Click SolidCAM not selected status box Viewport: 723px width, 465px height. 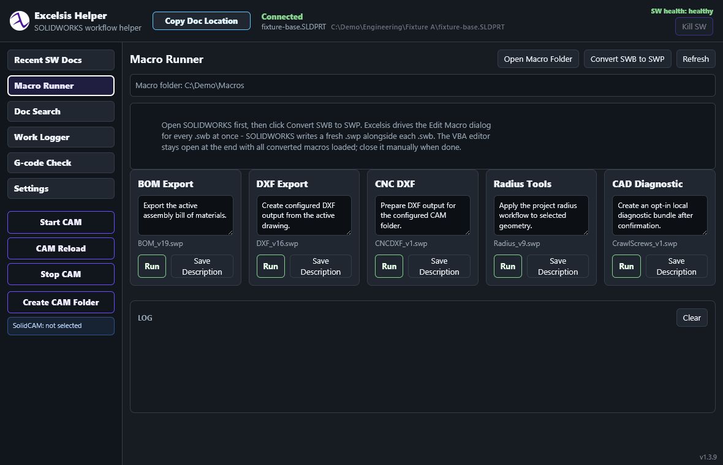pos(61,325)
